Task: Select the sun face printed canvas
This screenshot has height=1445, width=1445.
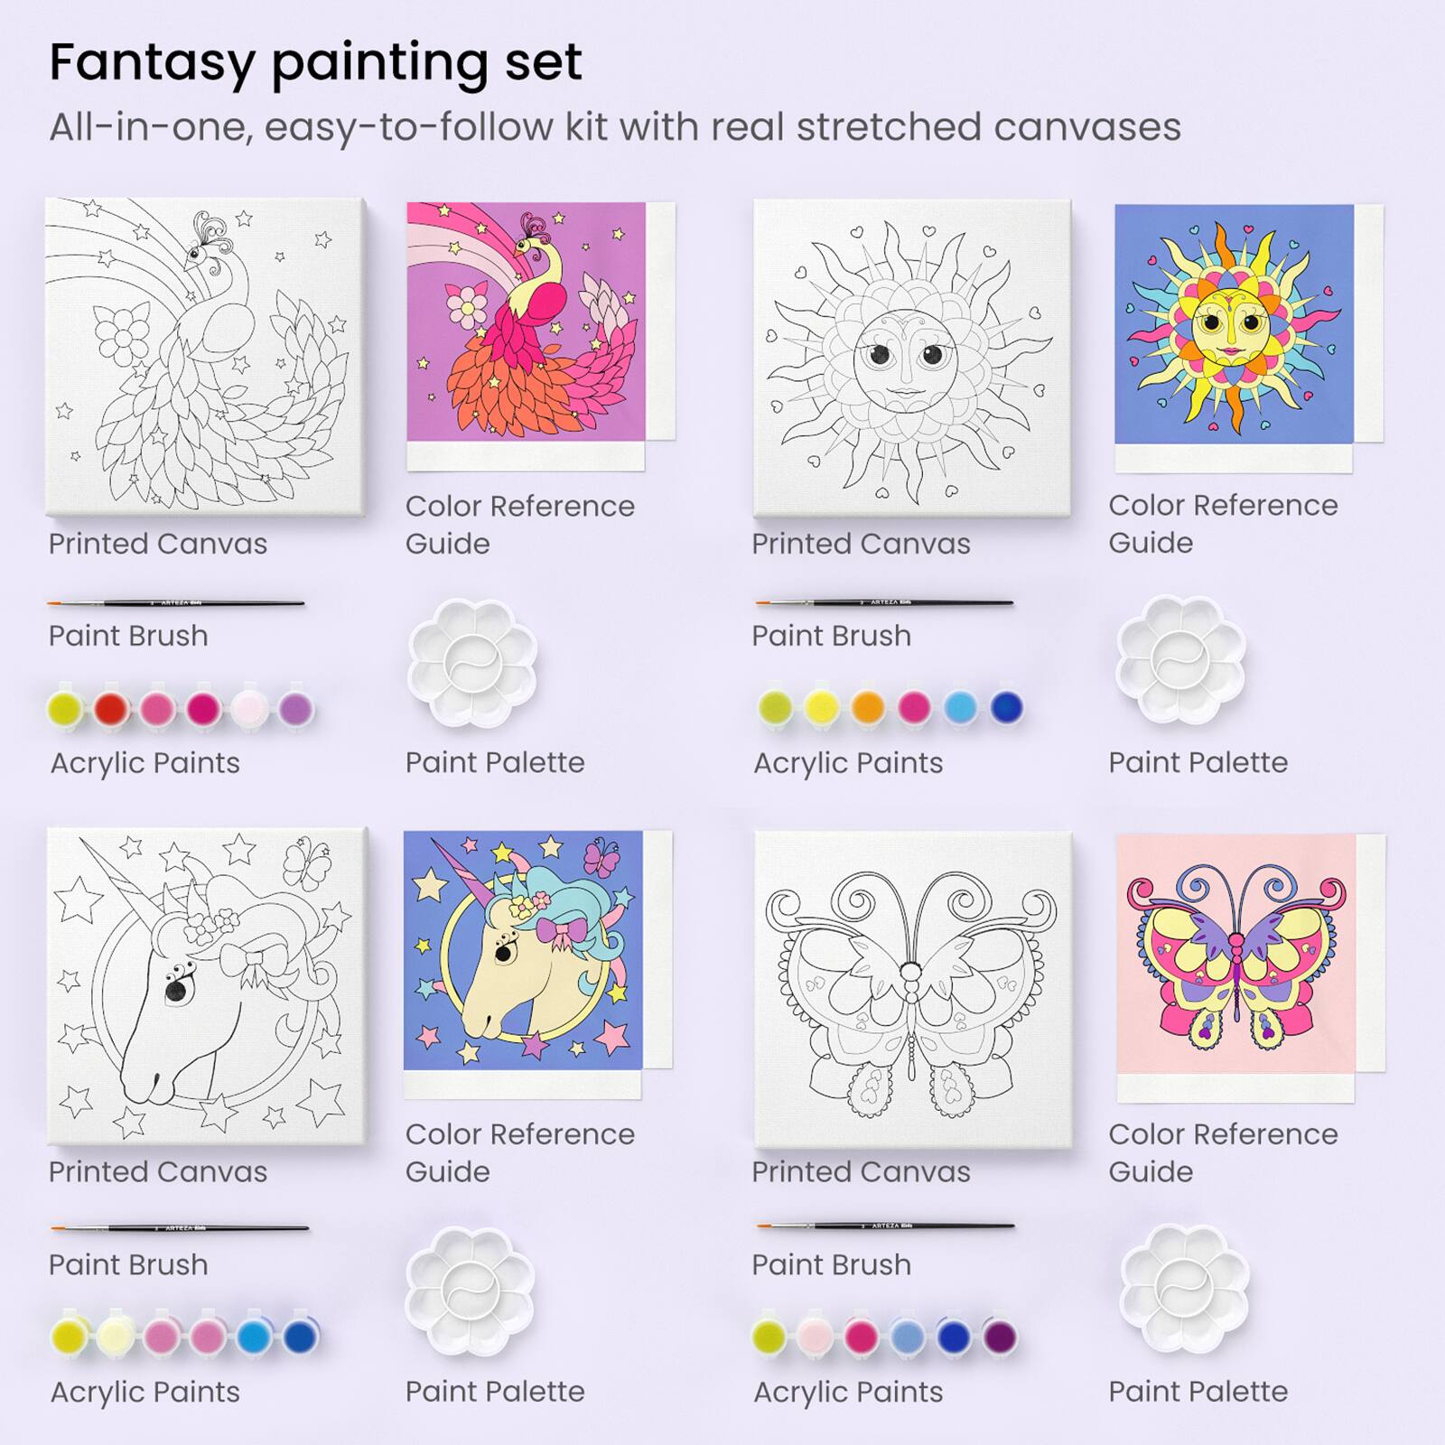Action: (x=912, y=357)
